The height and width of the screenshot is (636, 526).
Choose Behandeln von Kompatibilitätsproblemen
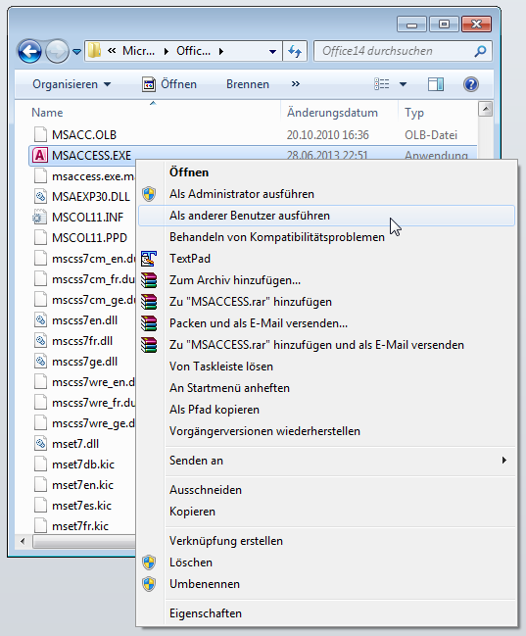(326, 237)
